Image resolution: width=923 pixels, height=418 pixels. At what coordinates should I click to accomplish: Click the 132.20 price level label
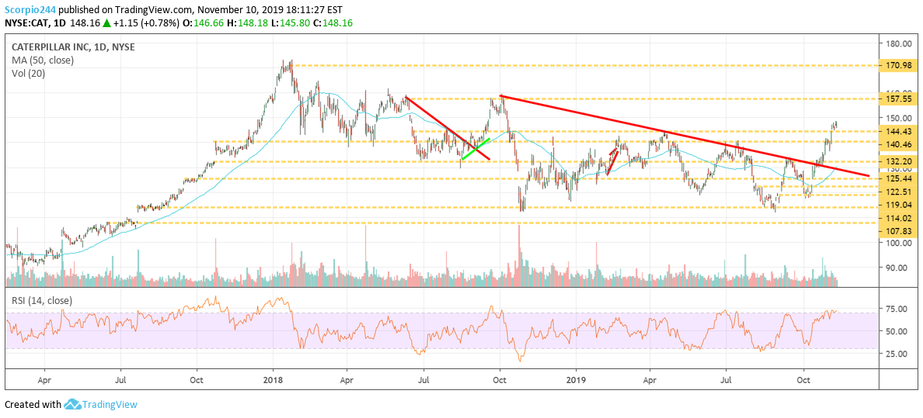(x=897, y=161)
